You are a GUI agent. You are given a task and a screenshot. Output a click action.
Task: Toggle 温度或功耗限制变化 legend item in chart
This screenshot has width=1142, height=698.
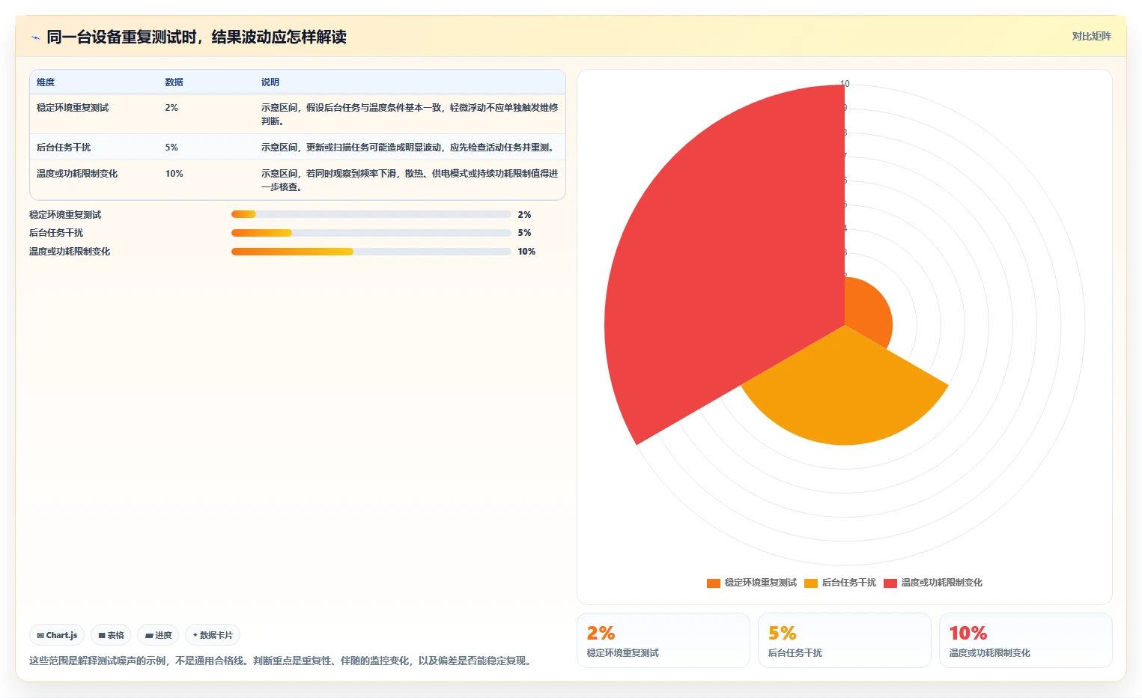[x=932, y=583]
